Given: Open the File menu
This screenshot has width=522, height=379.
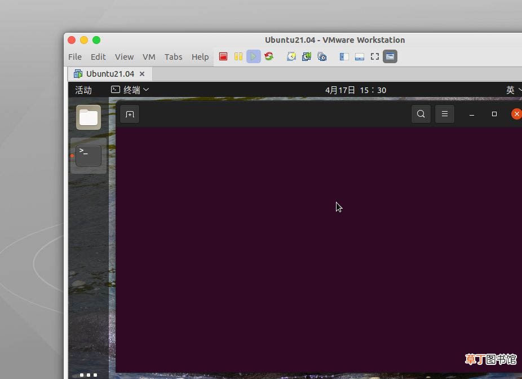Looking at the screenshot, I should pos(75,57).
